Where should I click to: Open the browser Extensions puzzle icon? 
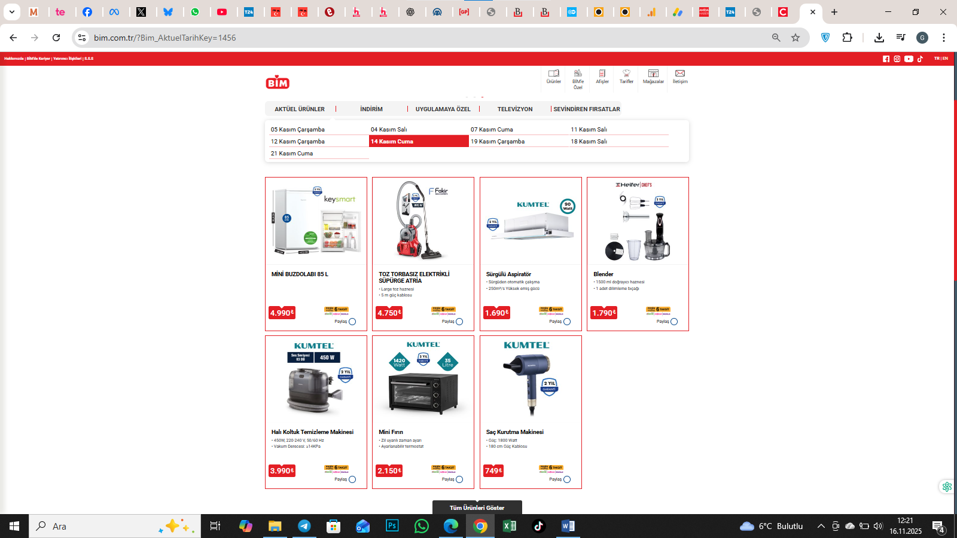pyautogui.click(x=847, y=38)
